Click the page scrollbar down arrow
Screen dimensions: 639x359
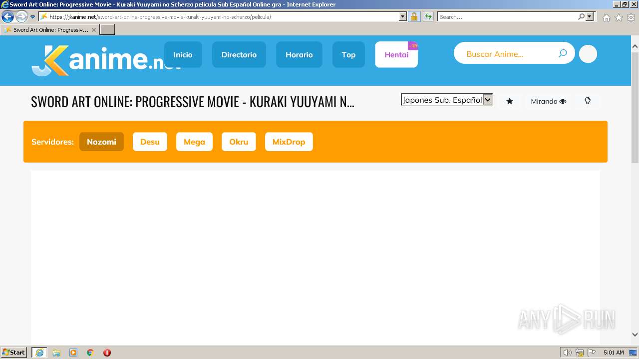pyautogui.click(x=635, y=335)
